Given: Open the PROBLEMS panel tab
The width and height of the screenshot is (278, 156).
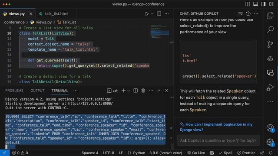Looking at the screenshot, I should (x=14, y=91).
